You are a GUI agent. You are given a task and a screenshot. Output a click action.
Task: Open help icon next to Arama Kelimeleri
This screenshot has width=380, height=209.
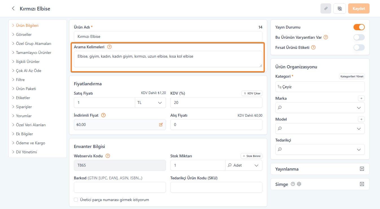[109, 47]
